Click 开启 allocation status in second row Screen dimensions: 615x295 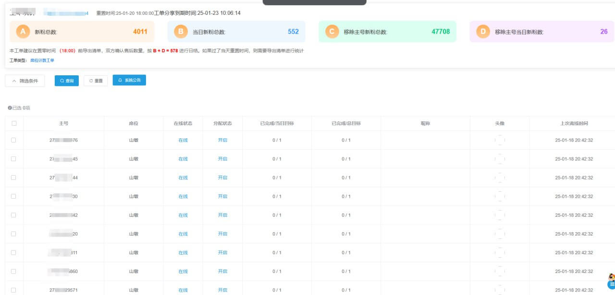pos(222,159)
